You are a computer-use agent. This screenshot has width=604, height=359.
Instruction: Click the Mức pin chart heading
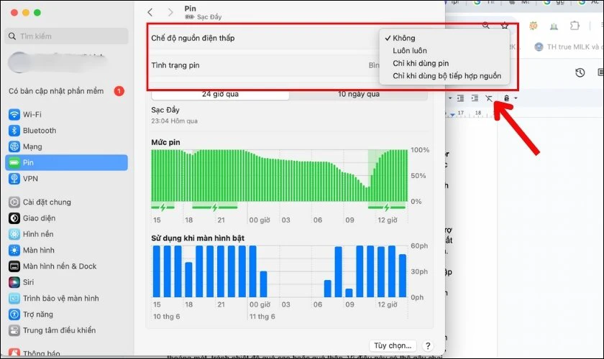tap(165, 142)
